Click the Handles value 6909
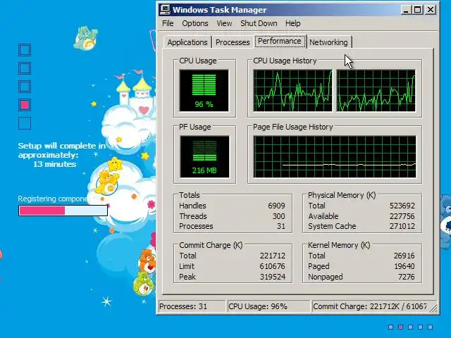 click(276, 206)
